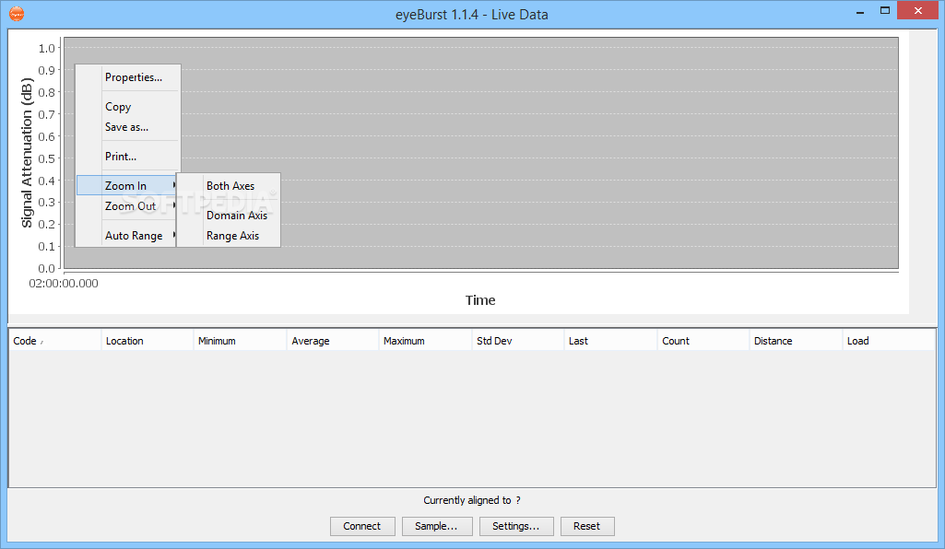Click the 02:00:00.000 time tick label
Viewport: 945px width, 549px height.
pos(64,283)
